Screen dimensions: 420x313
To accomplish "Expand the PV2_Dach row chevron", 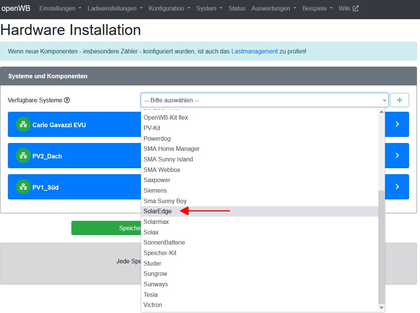I will point(397,156).
